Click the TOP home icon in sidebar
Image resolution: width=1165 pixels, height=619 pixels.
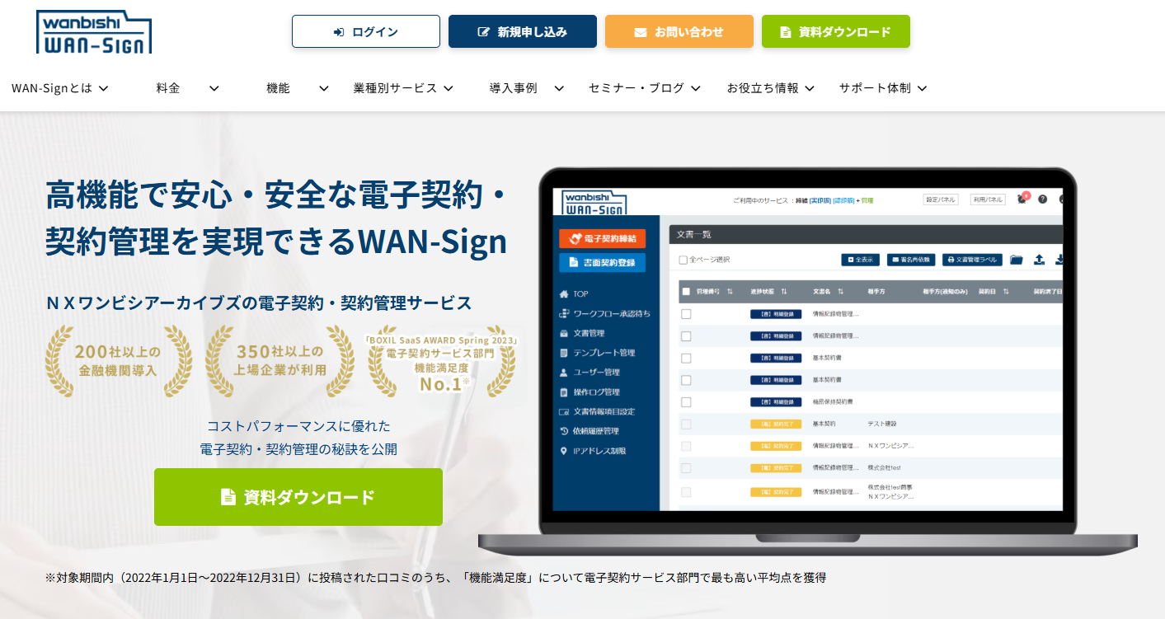[564, 294]
